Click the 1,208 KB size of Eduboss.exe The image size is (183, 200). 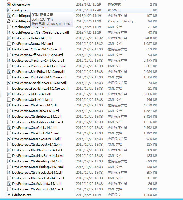pos(150,195)
